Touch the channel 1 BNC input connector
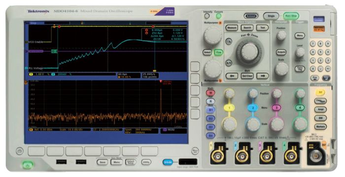This screenshot has height=177, width=345. (217, 156)
